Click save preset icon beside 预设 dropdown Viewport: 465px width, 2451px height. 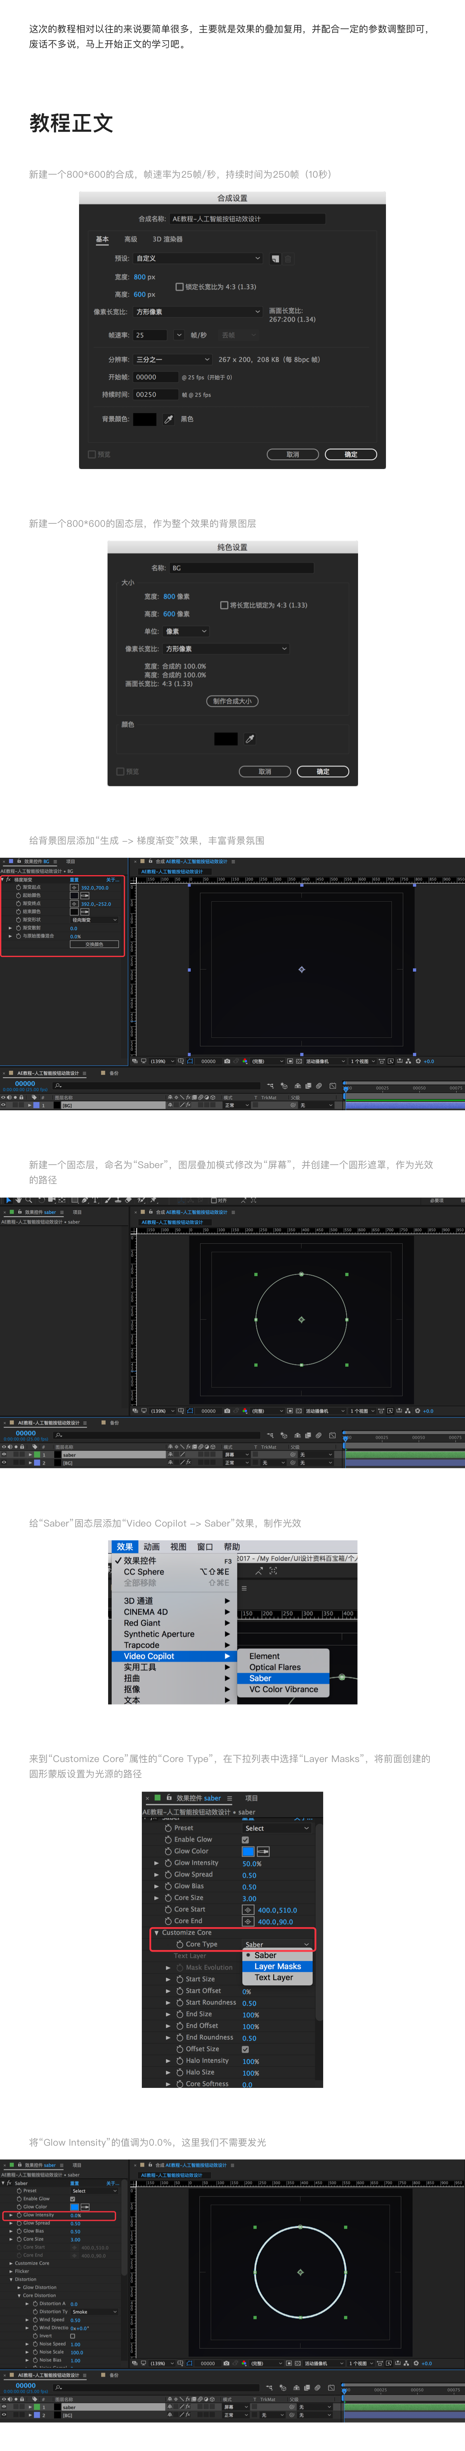[x=276, y=259]
